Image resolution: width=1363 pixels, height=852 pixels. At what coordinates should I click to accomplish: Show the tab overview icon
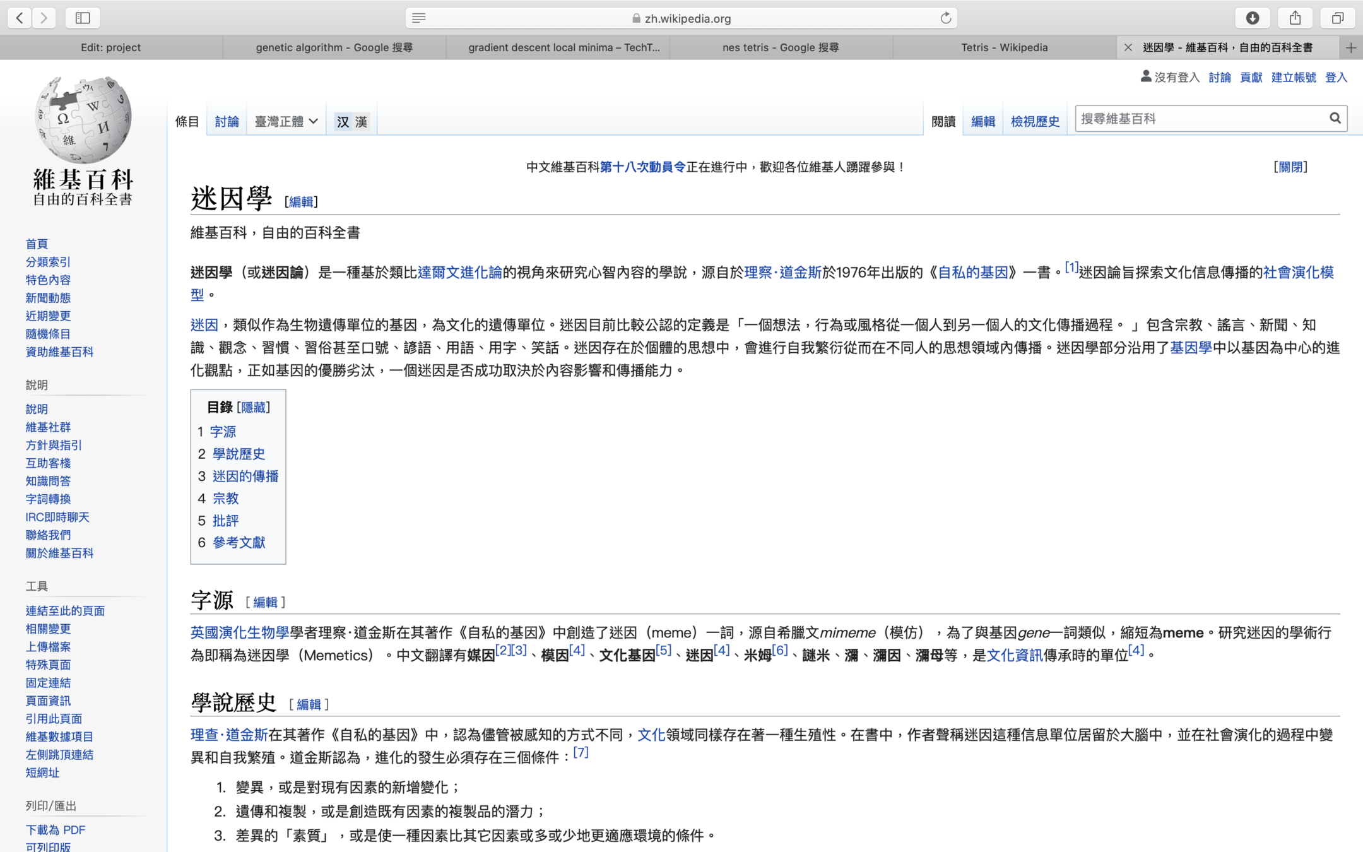click(x=1337, y=18)
